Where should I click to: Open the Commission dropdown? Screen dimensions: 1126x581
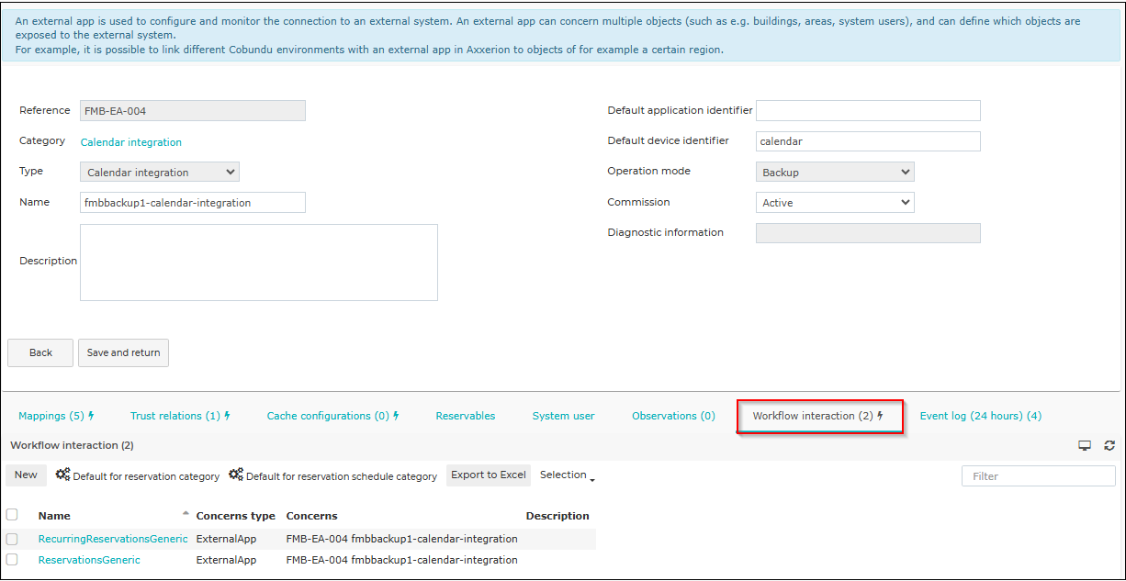835,202
